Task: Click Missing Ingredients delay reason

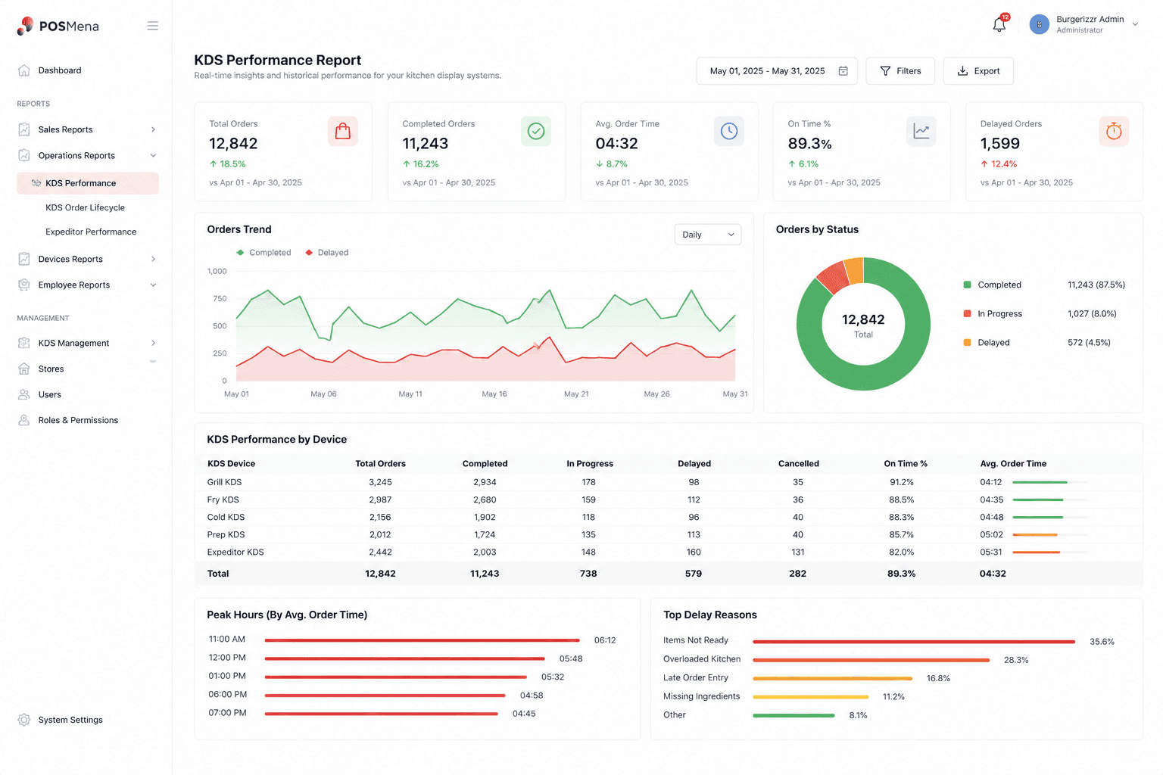Action: tap(702, 696)
